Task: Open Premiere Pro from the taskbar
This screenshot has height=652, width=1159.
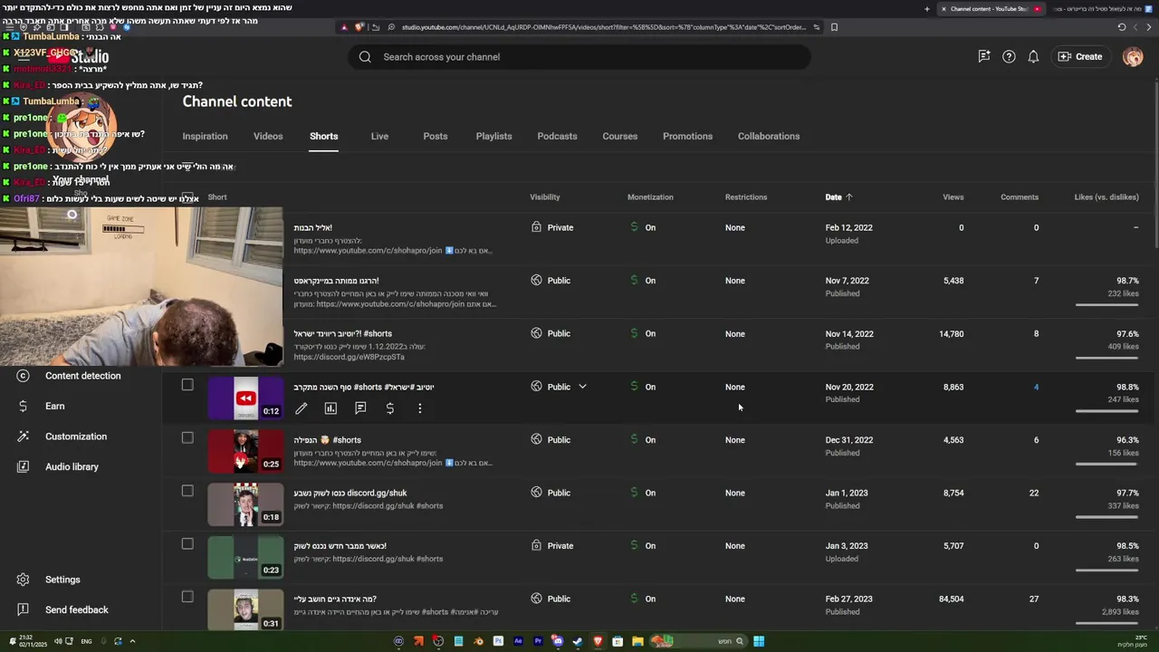Action: (538, 641)
